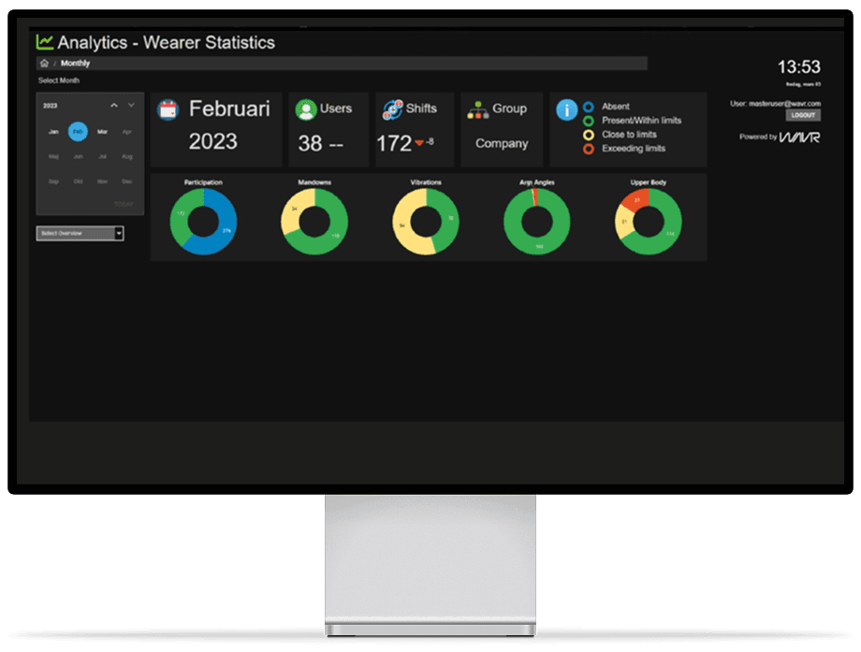Image resolution: width=861 pixels, height=652 pixels.
Task: Click the WAVR logo
Action: pos(799,138)
